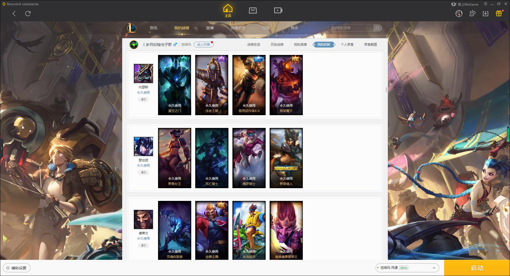Click 永久使用 label under 德莱文
The image size is (510, 276).
tap(143, 239)
